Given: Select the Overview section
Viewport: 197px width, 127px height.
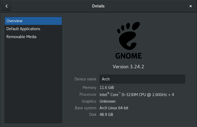Looking at the screenshot, I should [x=33, y=21].
